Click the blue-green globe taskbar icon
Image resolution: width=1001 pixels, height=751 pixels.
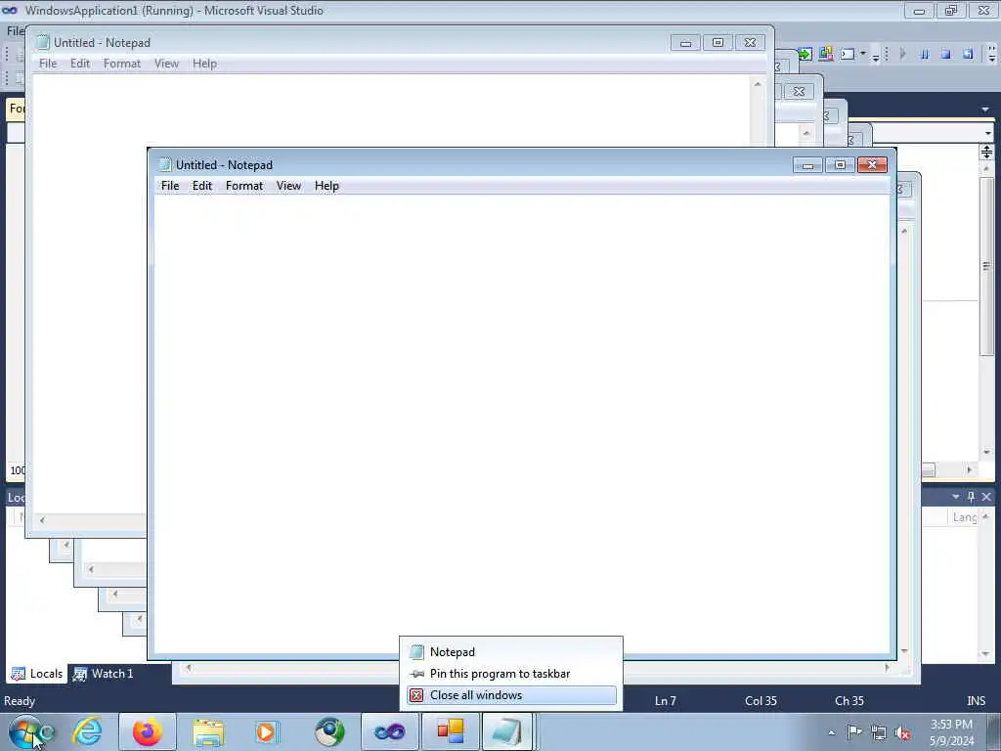pyautogui.click(x=329, y=731)
